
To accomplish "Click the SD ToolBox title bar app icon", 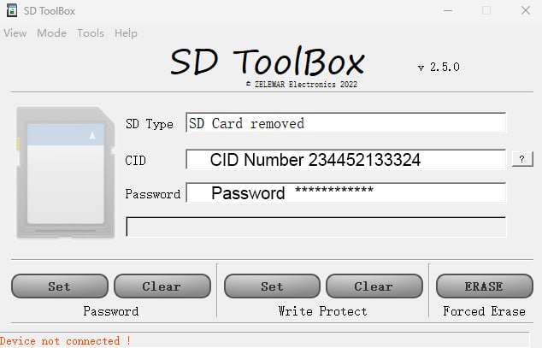I will tap(12, 11).
